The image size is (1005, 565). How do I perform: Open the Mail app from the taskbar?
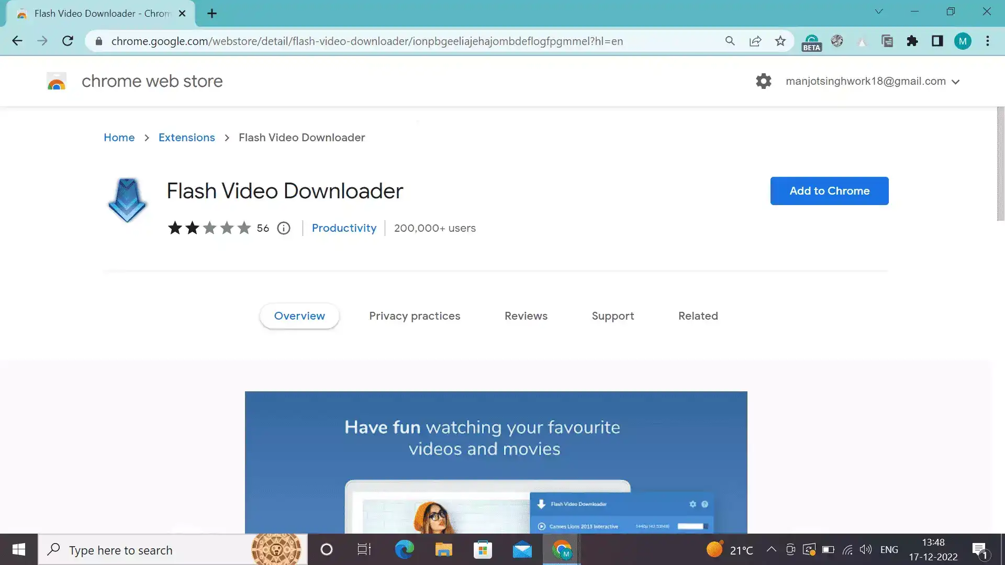tap(522, 549)
